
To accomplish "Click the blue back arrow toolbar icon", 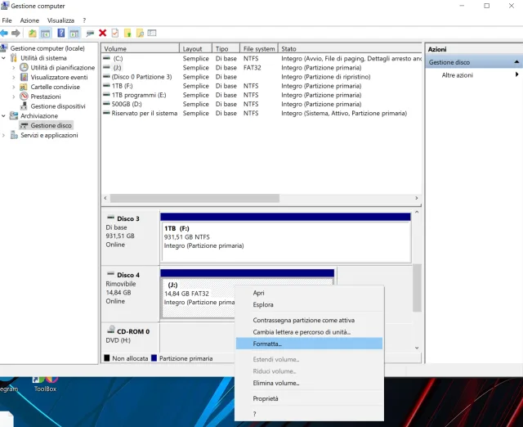I will (5, 33).
